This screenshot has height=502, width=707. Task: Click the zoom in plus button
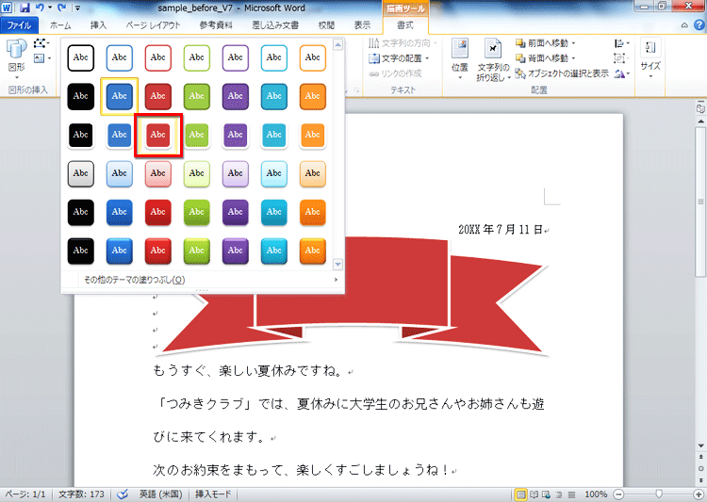pyautogui.click(x=699, y=494)
